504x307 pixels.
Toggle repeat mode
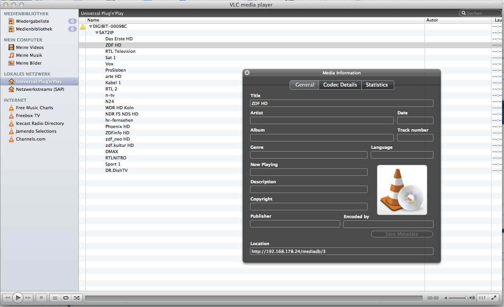(66, 298)
